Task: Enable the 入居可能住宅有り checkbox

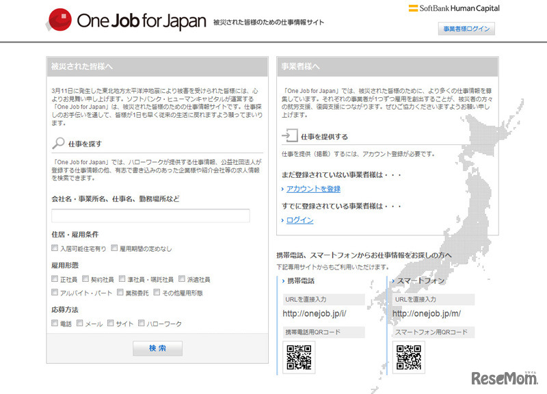Action: 55,248
